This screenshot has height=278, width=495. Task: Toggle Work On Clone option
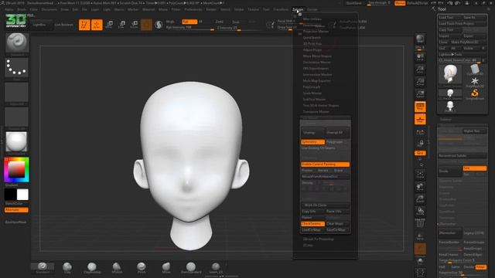click(325, 205)
